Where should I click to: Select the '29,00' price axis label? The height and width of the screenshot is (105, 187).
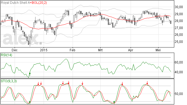[179, 14]
